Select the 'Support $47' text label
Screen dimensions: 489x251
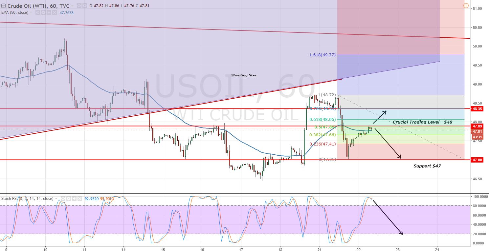tap(427, 166)
